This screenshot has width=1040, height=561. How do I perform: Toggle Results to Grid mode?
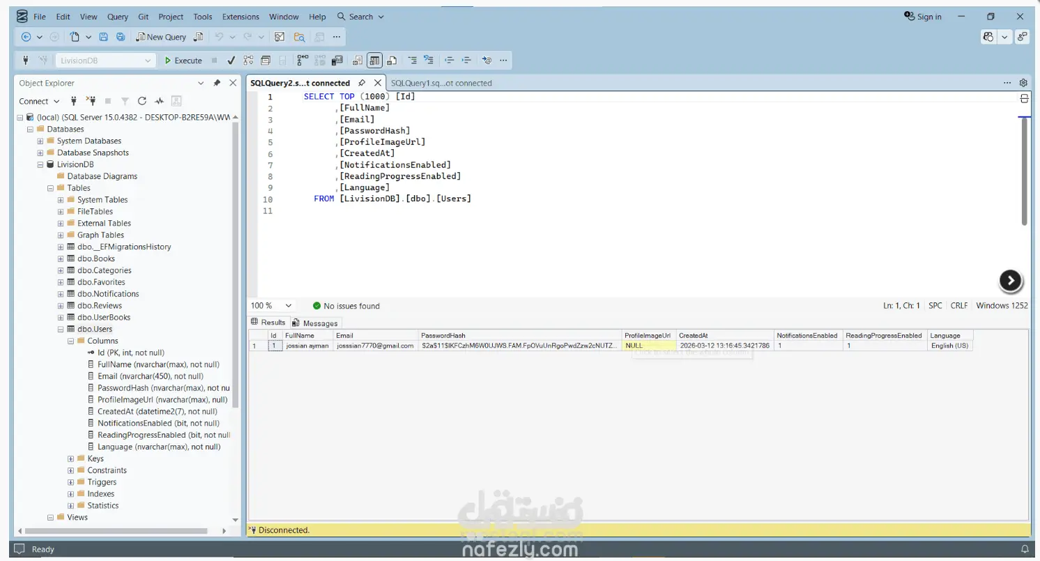click(375, 61)
